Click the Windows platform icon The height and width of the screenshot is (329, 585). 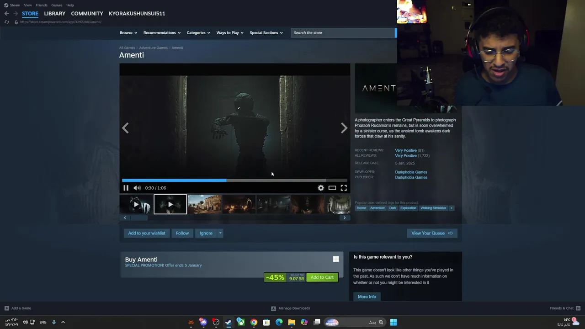[x=336, y=259]
